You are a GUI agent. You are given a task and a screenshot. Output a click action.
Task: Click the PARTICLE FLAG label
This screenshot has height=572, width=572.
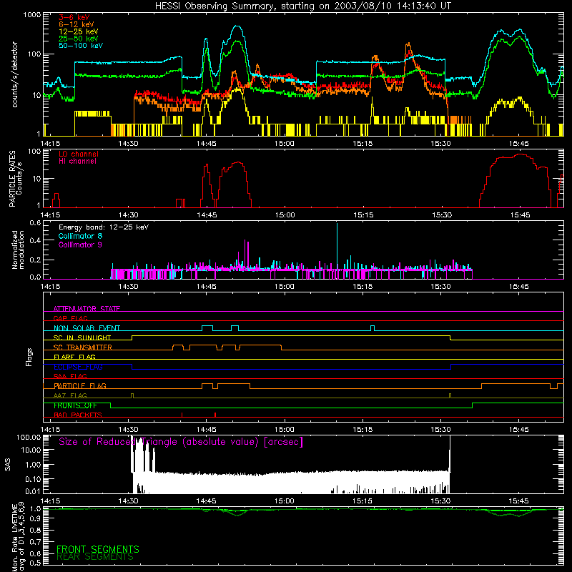[80, 386]
